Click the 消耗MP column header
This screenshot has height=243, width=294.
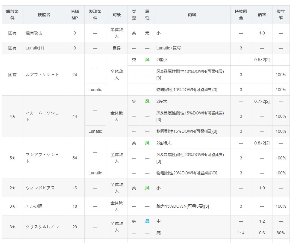75,15
